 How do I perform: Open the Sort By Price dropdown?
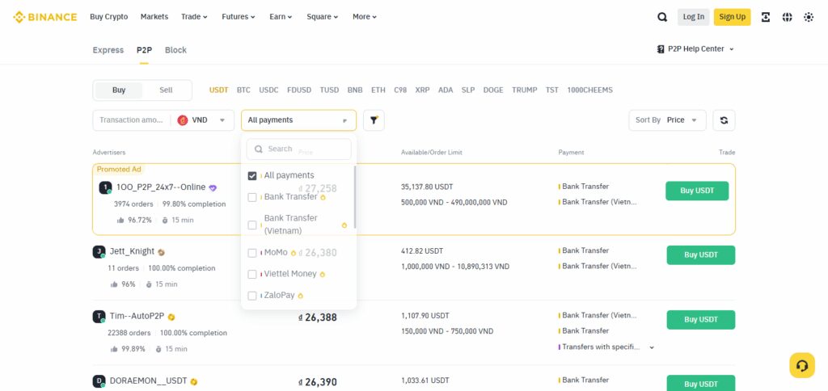pos(667,120)
